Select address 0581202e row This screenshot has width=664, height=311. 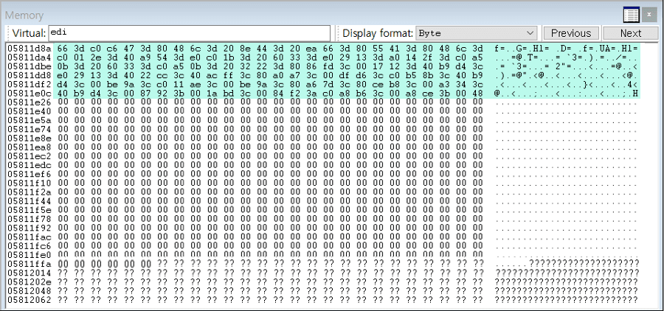323,282
